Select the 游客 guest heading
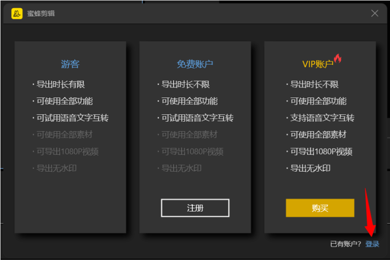Viewport: 390px width, 260px height. [x=70, y=64]
